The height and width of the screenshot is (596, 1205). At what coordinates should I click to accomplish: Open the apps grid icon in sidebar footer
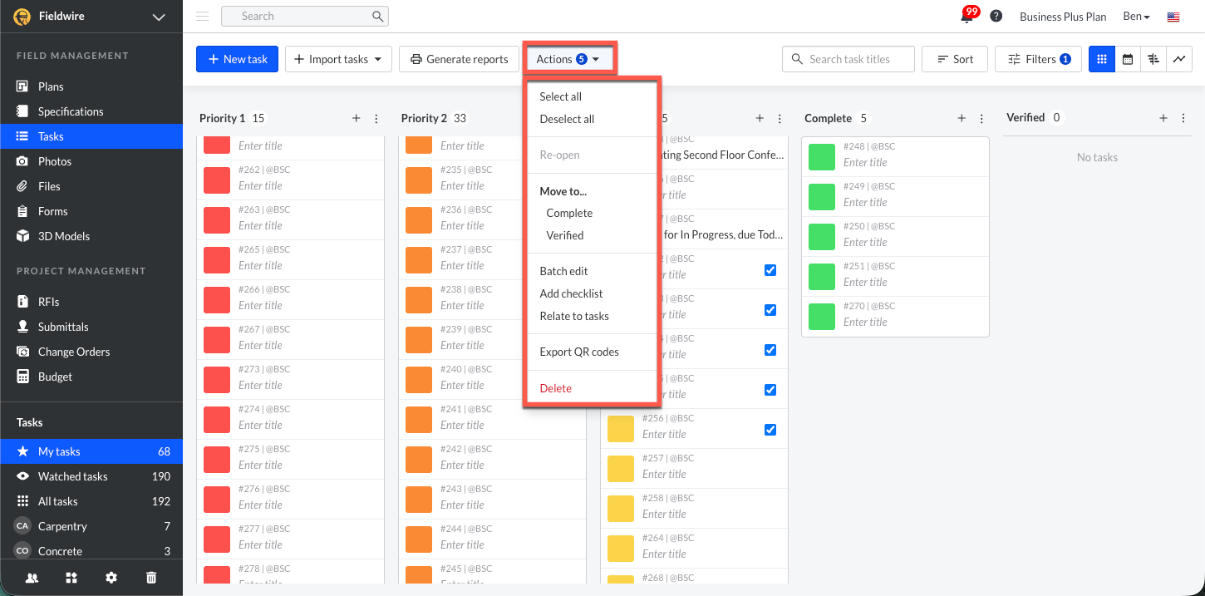71,578
